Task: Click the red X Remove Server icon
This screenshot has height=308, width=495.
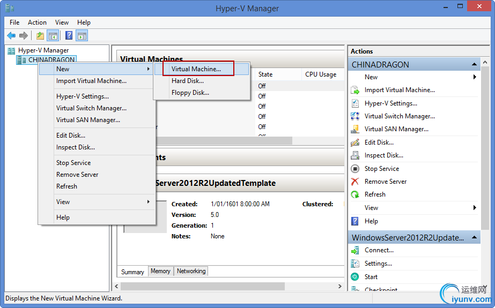Action: click(x=355, y=182)
